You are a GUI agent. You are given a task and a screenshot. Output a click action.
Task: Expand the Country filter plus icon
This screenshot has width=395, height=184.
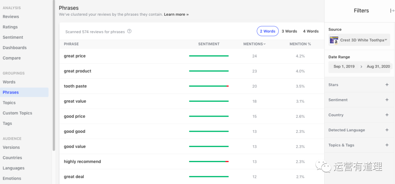pyautogui.click(x=387, y=115)
